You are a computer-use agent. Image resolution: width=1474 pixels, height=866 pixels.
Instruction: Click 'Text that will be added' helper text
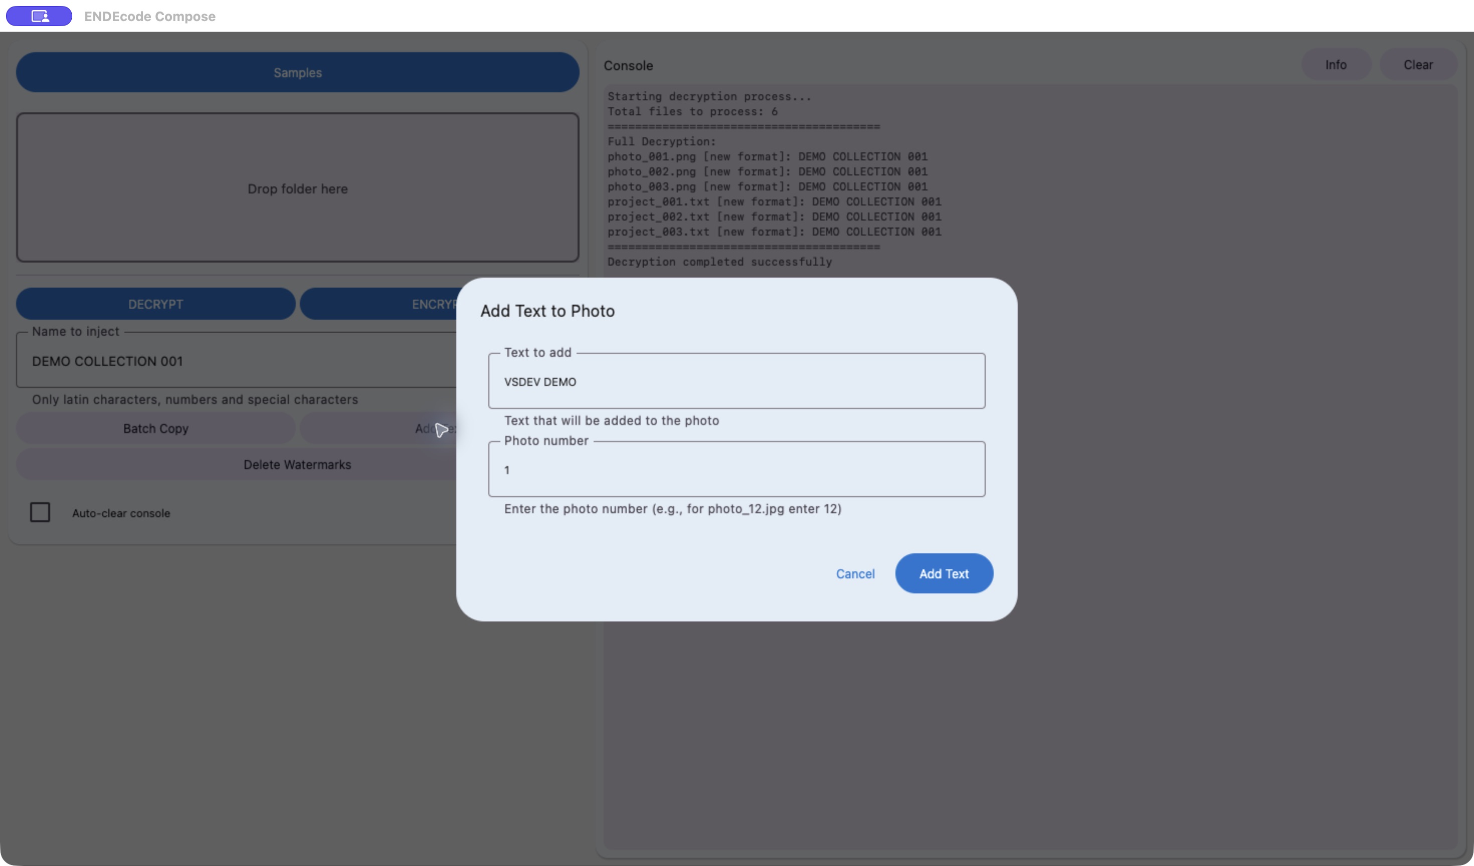click(611, 420)
